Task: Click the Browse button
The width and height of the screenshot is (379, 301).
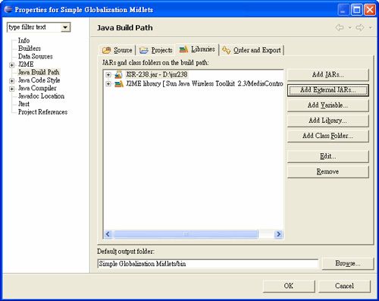Action: click(348, 263)
